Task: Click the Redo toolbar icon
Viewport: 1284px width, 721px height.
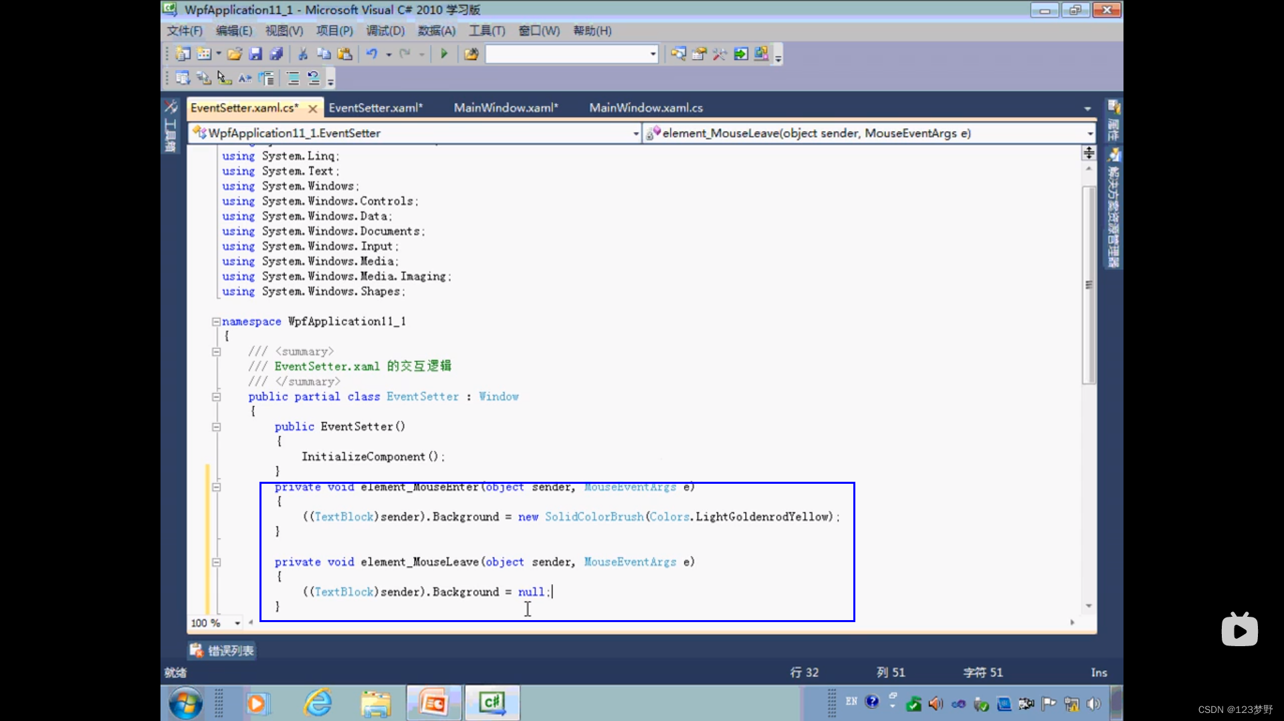Action: (x=405, y=54)
